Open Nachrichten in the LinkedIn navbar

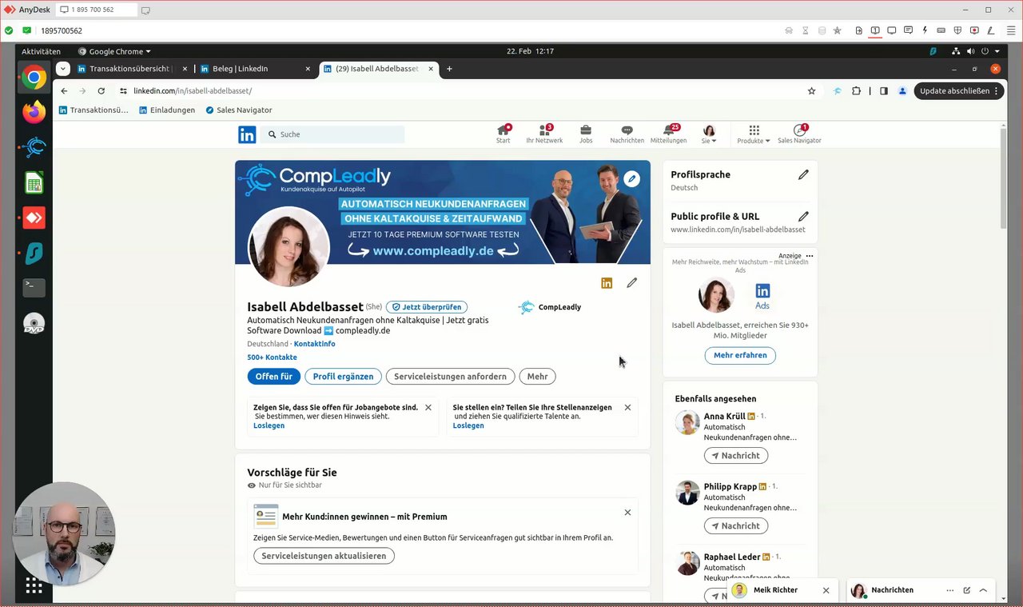627,134
